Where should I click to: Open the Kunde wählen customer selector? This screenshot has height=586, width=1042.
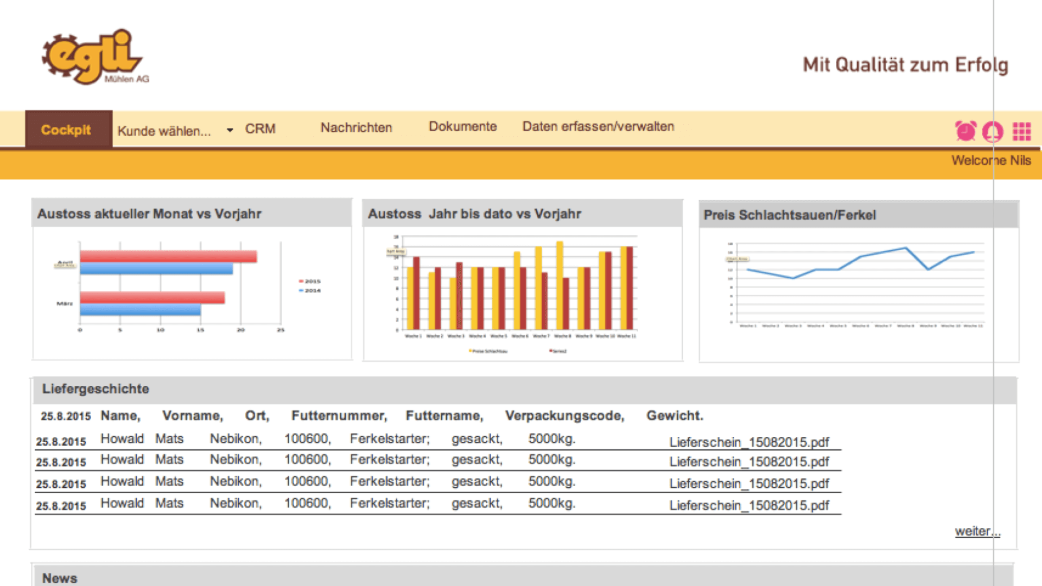(x=164, y=131)
